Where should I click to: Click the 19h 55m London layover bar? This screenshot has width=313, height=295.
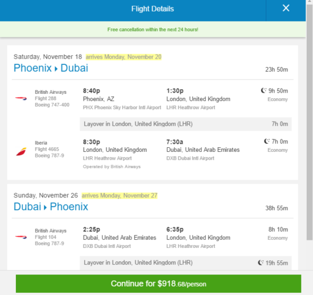pyautogui.click(x=186, y=263)
